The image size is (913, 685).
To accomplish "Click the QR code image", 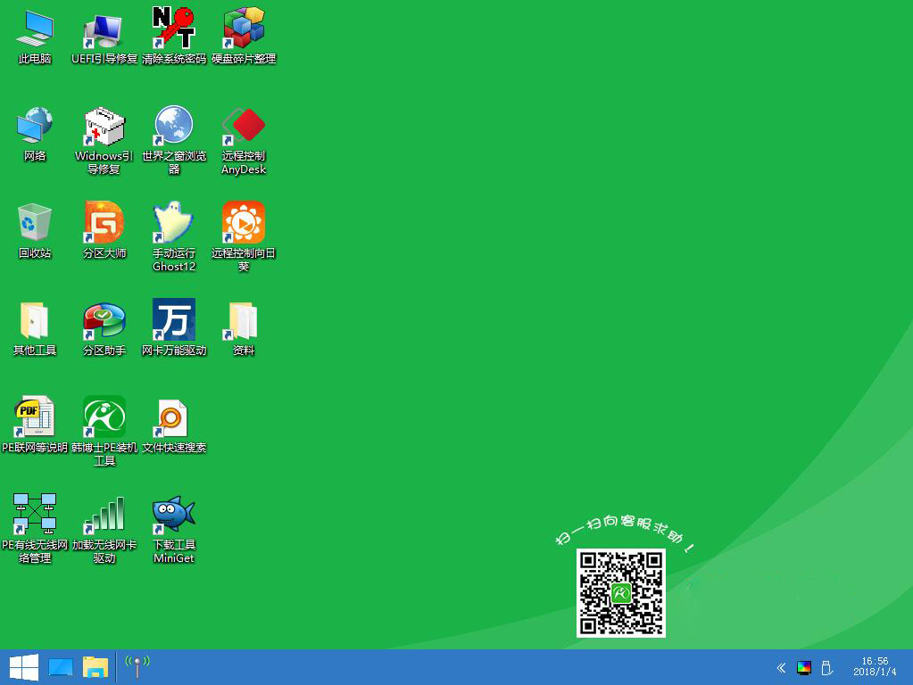I will (621, 593).
